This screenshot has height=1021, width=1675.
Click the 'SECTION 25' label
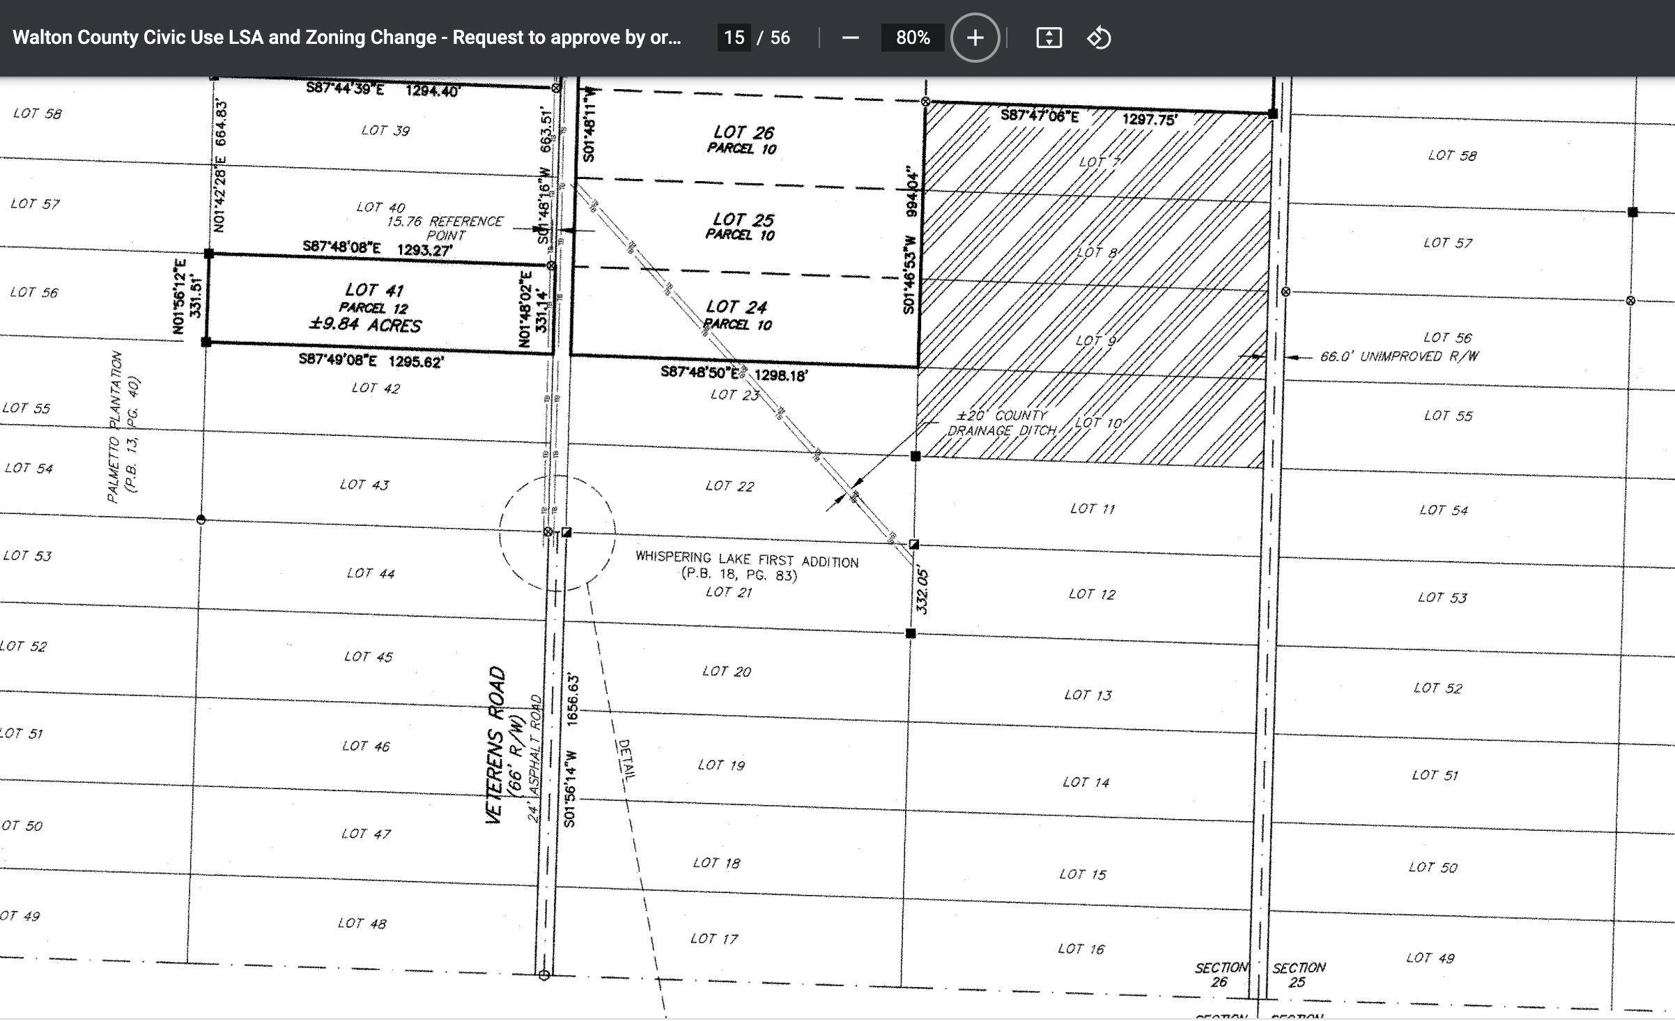point(1299,975)
